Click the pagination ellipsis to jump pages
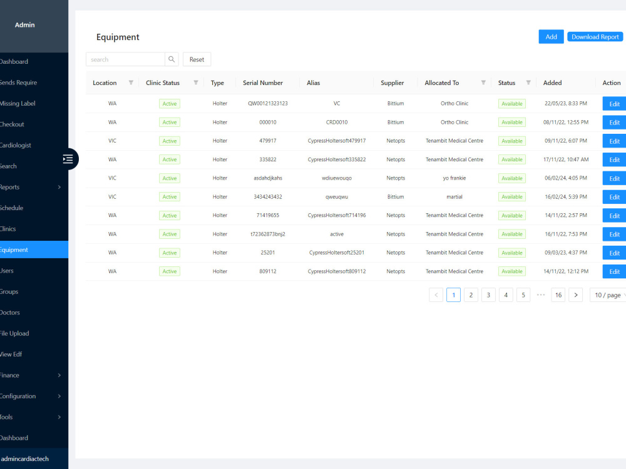 pos(540,295)
